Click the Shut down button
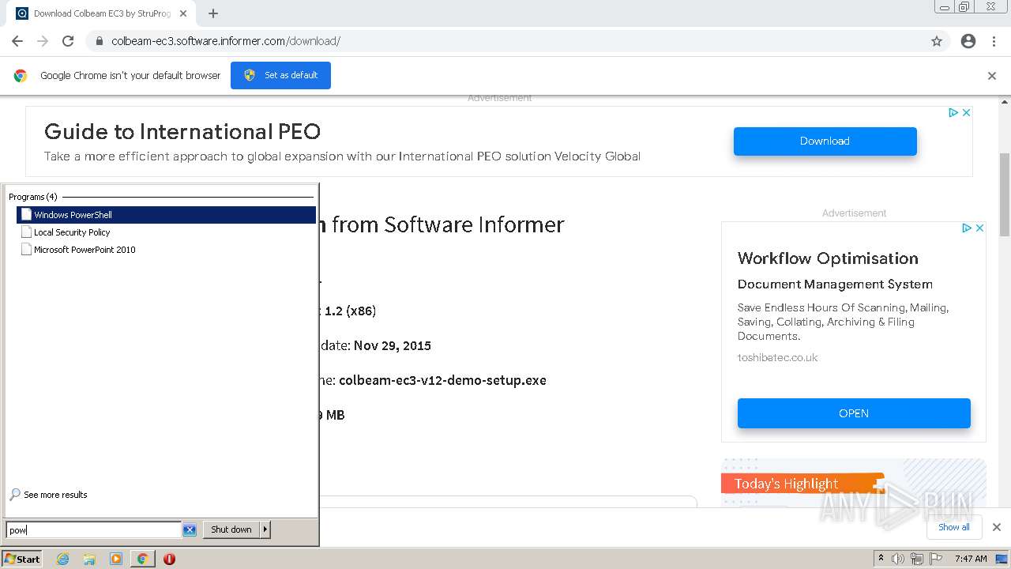 pos(231,529)
